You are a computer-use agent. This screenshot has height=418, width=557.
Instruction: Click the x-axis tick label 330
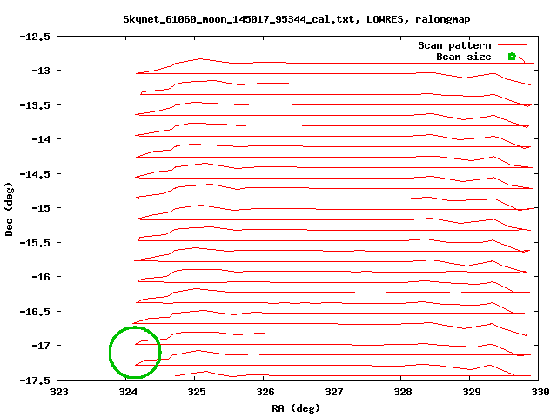(x=540, y=392)
